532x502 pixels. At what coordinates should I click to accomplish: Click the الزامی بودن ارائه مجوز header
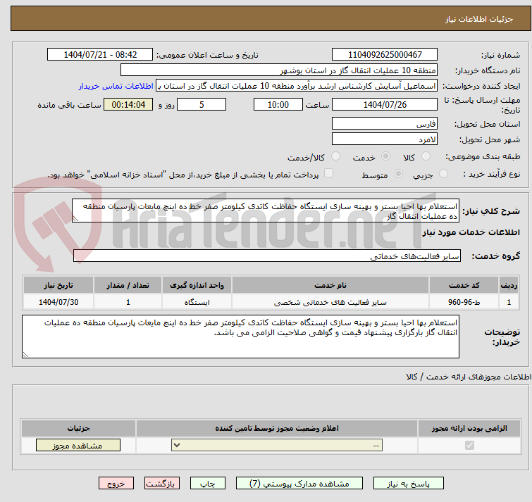[469, 429]
